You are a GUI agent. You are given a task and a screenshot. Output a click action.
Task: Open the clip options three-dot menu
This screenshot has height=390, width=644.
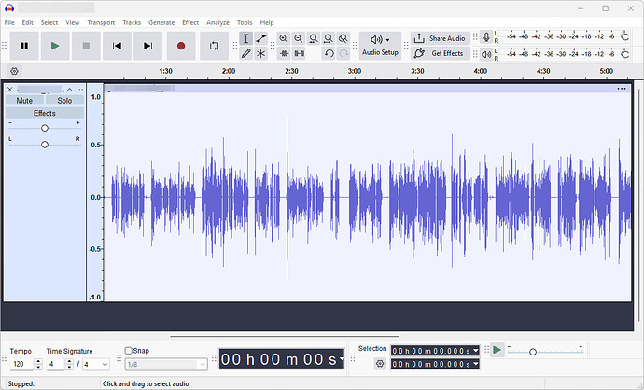pos(622,89)
